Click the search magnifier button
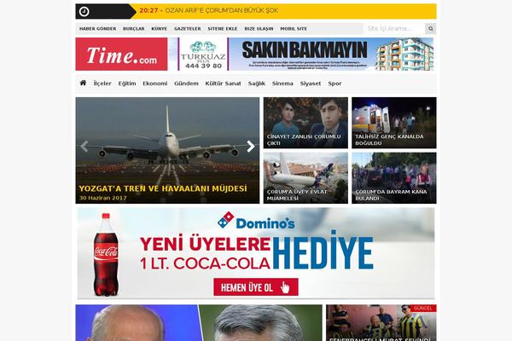Viewport: 512px width, 341px height. [x=430, y=29]
